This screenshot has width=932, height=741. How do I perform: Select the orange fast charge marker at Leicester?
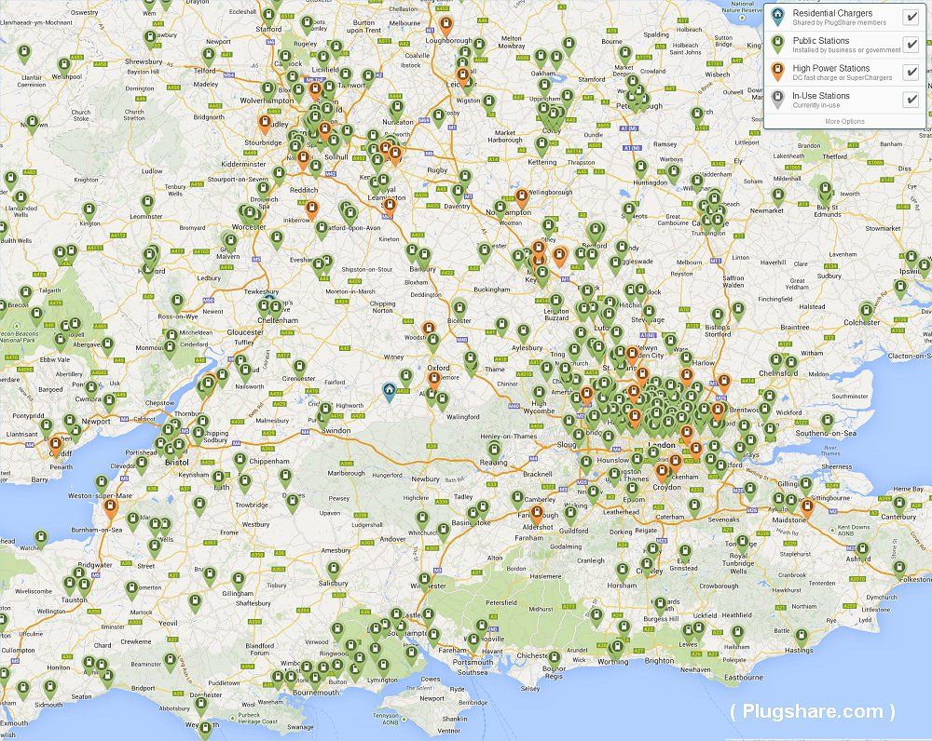pyautogui.click(x=462, y=77)
